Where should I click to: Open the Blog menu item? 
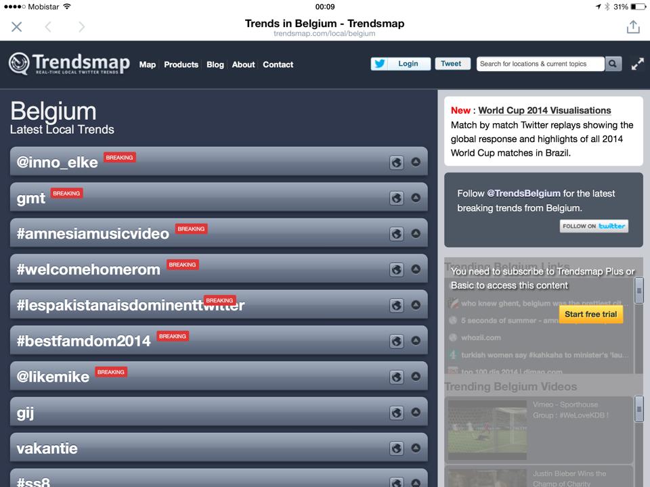[x=215, y=65]
